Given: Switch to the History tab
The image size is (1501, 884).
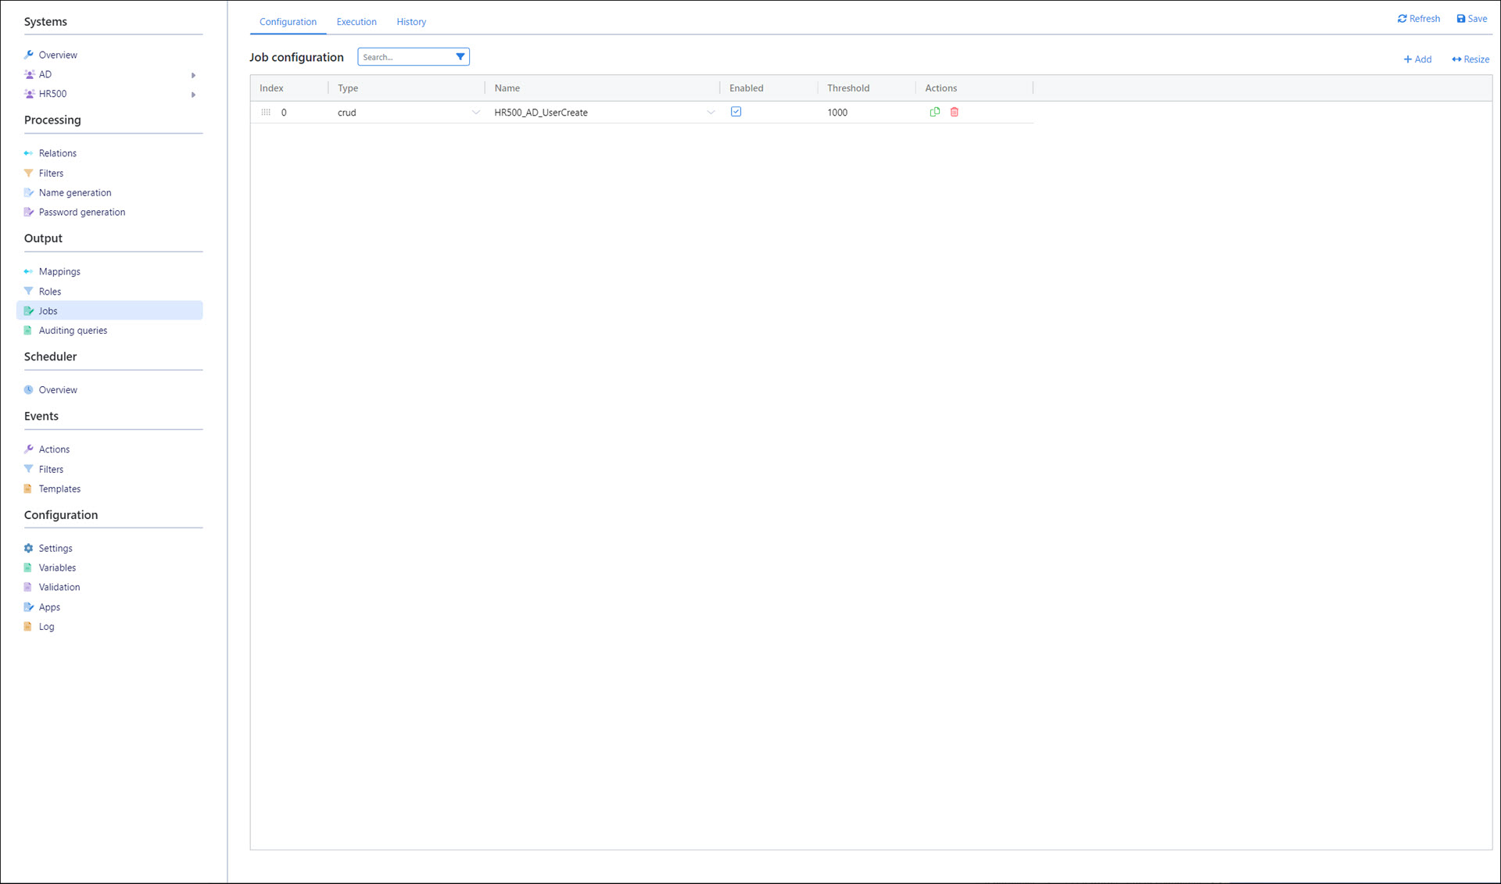Looking at the screenshot, I should tap(411, 22).
